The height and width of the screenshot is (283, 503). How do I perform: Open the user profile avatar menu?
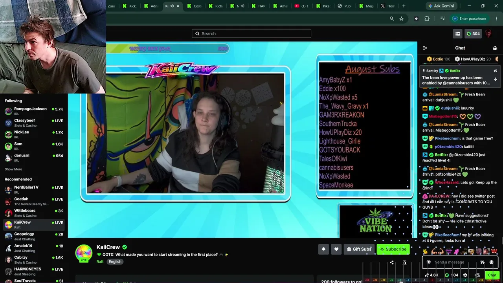click(488, 34)
